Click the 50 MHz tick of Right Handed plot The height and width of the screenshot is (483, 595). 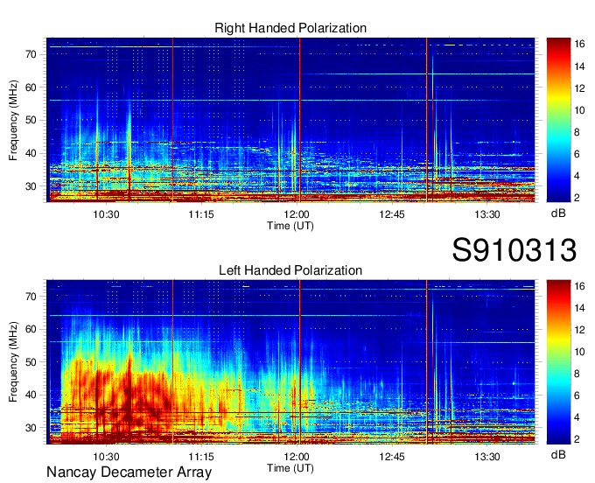pos(31,121)
